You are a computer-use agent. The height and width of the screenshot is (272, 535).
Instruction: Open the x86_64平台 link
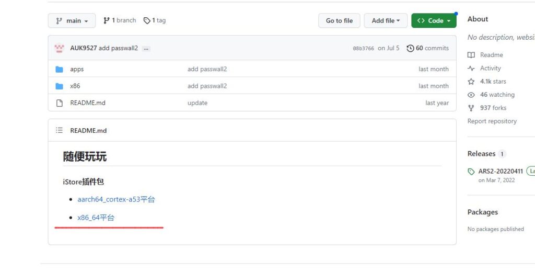pyautogui.click(x=96, y=218)
